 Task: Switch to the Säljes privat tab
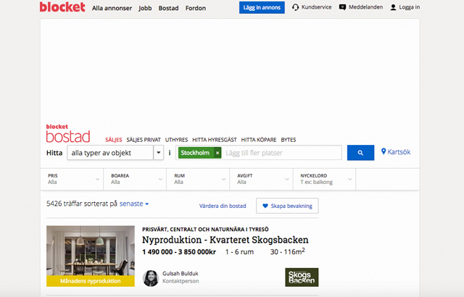(144, 139)
